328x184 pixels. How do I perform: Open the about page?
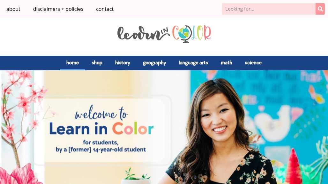tap(13, 9)
